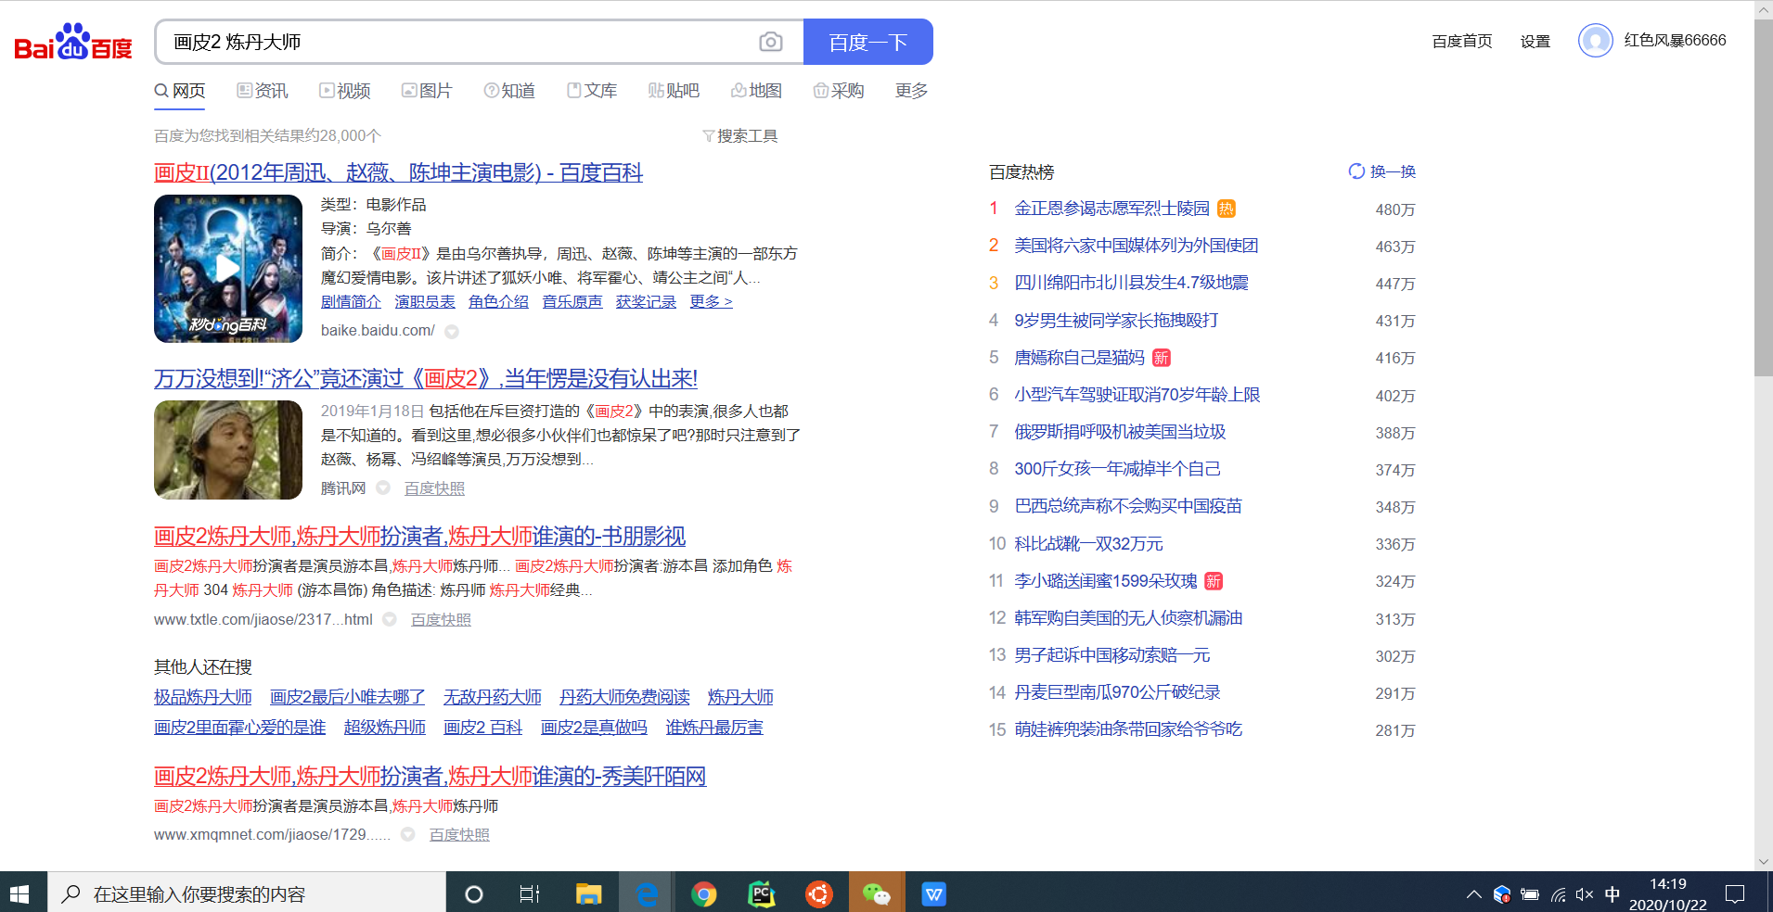
Task: Open Ubuntu app from taskbar
Action: pyautogui.click(x=819, y=893)
